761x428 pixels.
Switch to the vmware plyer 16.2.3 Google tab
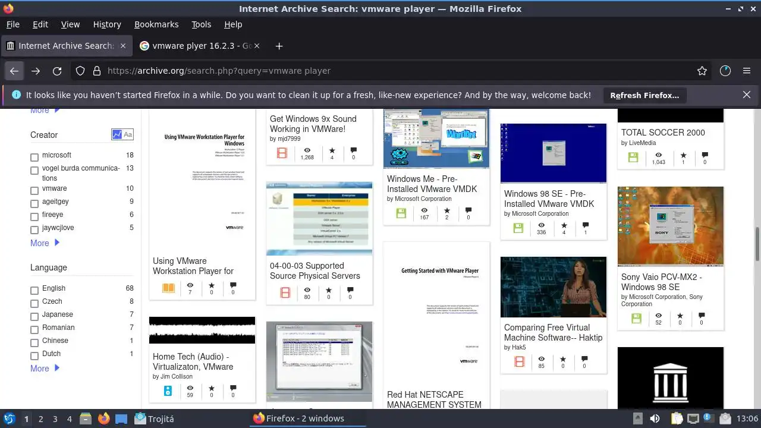click(200, 46)
